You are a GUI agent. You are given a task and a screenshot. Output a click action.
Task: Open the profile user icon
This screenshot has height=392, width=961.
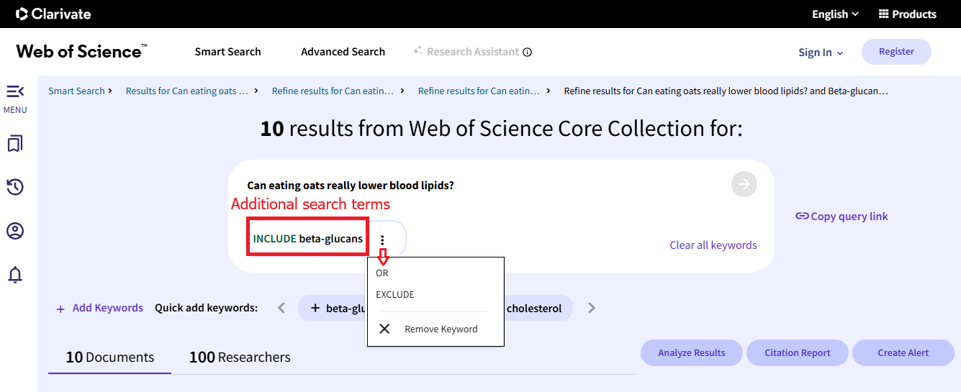coord(15,231)
